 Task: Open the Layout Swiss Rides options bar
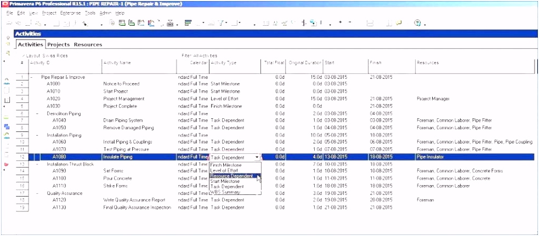[44, 56]
